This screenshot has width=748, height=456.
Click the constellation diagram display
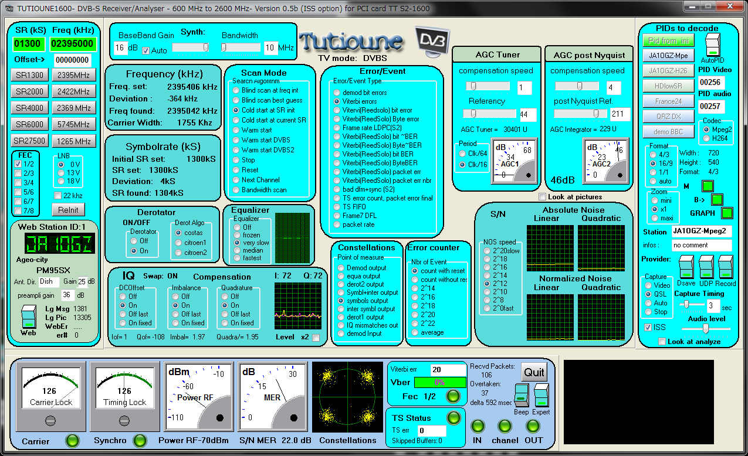click(347, 397)
